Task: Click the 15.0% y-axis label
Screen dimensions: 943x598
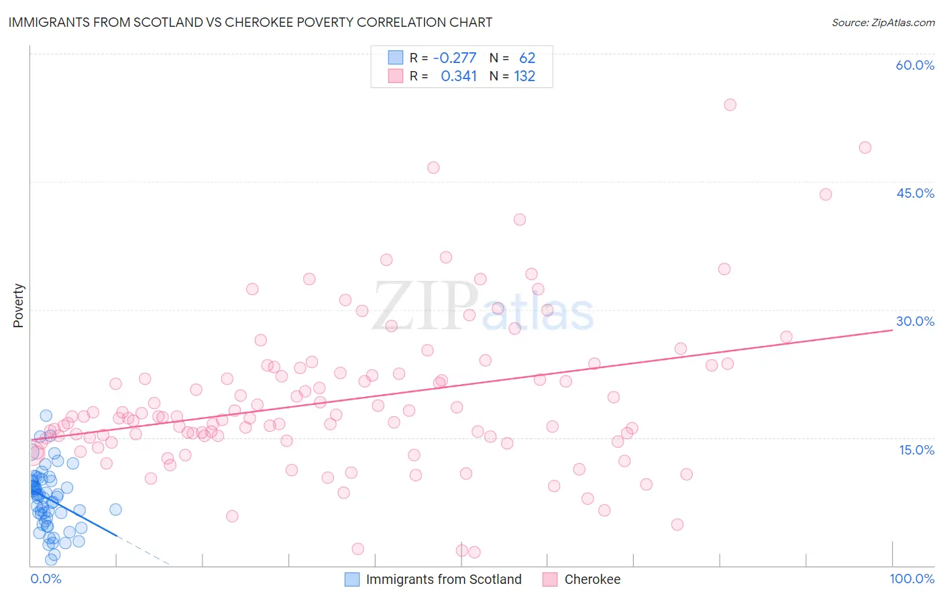Action: point(916,450)
